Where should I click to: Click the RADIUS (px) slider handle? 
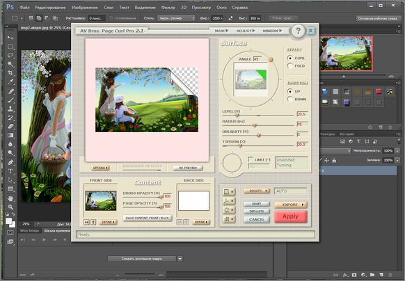(x=255, y=125)
